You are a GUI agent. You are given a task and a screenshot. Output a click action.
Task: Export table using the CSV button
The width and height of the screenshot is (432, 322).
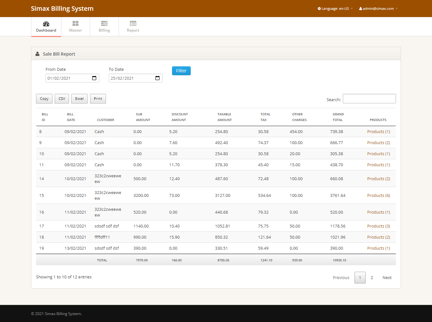(62, 99)
